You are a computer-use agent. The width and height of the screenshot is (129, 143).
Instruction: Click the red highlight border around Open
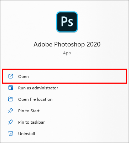(64, 70)
